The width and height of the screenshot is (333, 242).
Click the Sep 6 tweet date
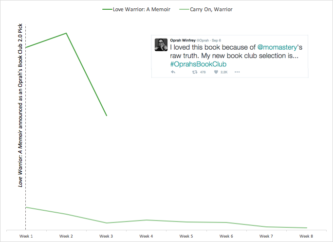(x=217, y=40)
